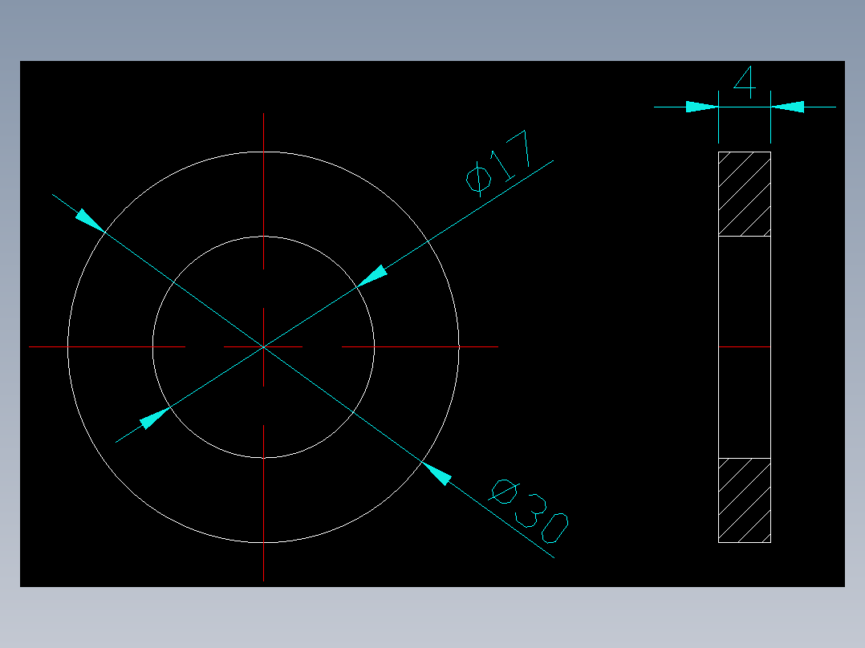Screen dimensions: 865x648
Task: Click the center point of the washer circles
Action: (x=264, y=347)
